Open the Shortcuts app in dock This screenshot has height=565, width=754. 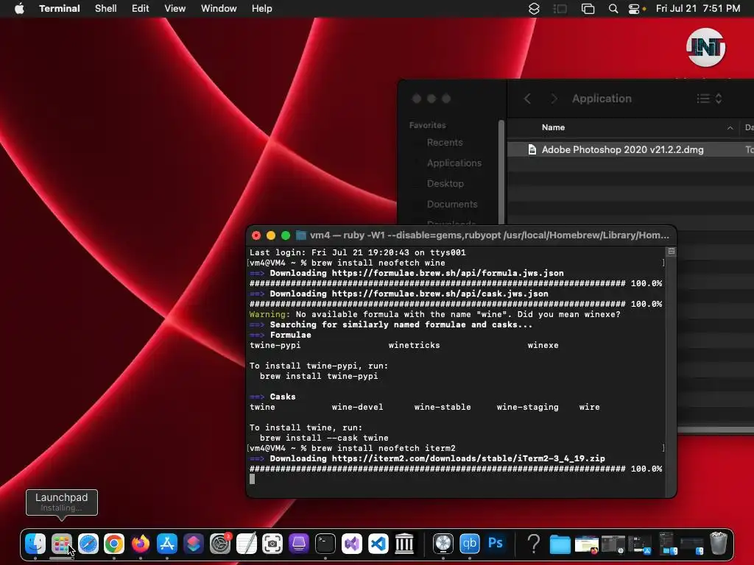click(x=194, y=544)
